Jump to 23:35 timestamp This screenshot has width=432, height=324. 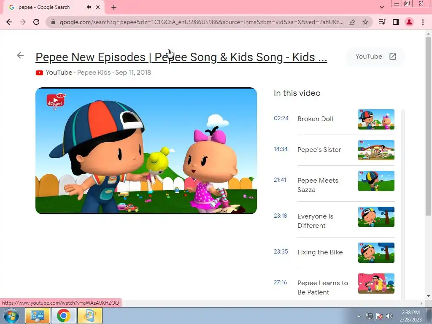(281, 251)
